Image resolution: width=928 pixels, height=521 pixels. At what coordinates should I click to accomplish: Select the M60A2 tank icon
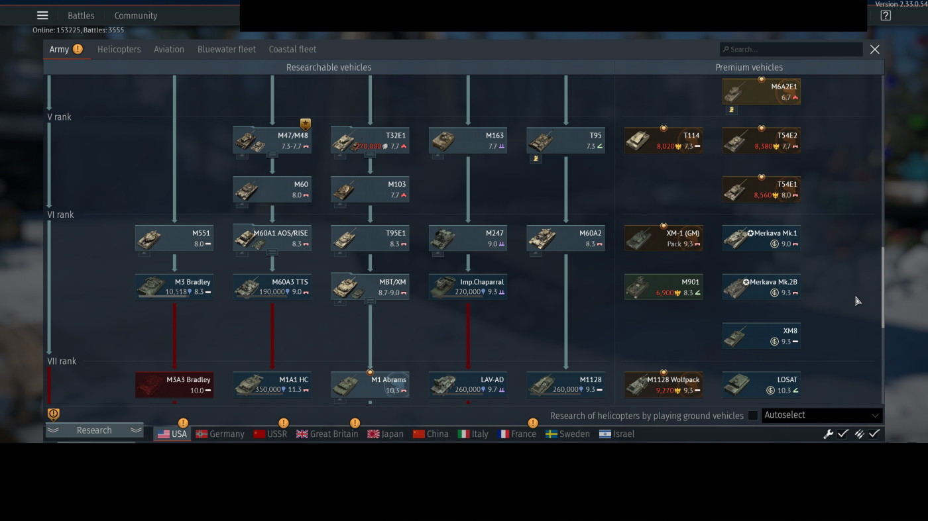(542, 239)
